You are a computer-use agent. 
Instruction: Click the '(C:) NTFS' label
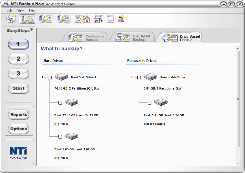61,124
